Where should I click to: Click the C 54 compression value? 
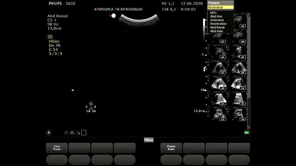point(53,49)
